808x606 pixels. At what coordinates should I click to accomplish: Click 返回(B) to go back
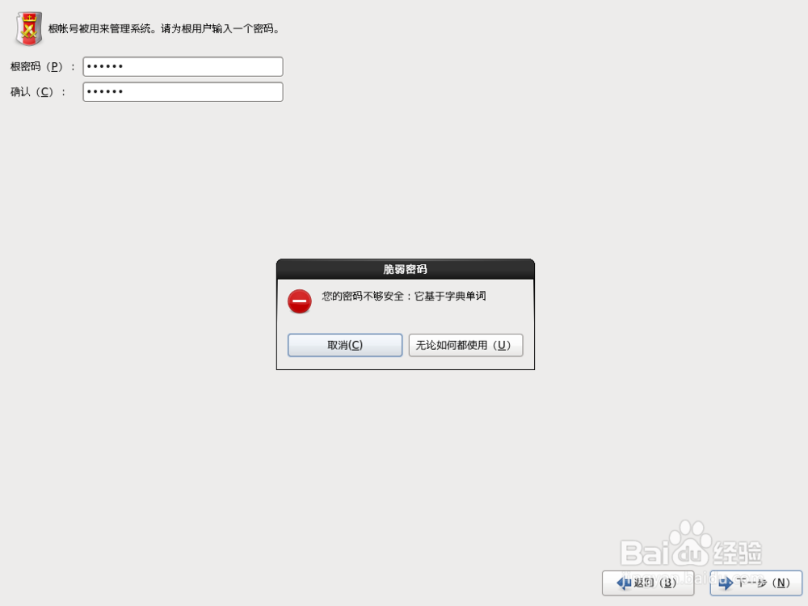click(x=648, y=583)
